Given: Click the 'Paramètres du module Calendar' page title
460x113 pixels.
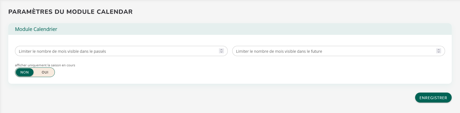Looking at the screenshot, I should tap(70, 12).
